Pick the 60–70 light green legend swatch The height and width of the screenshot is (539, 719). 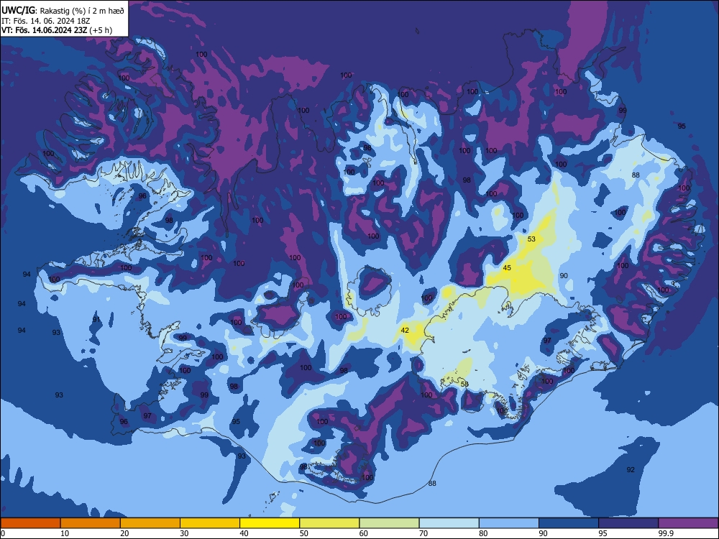tap(389, 523)
